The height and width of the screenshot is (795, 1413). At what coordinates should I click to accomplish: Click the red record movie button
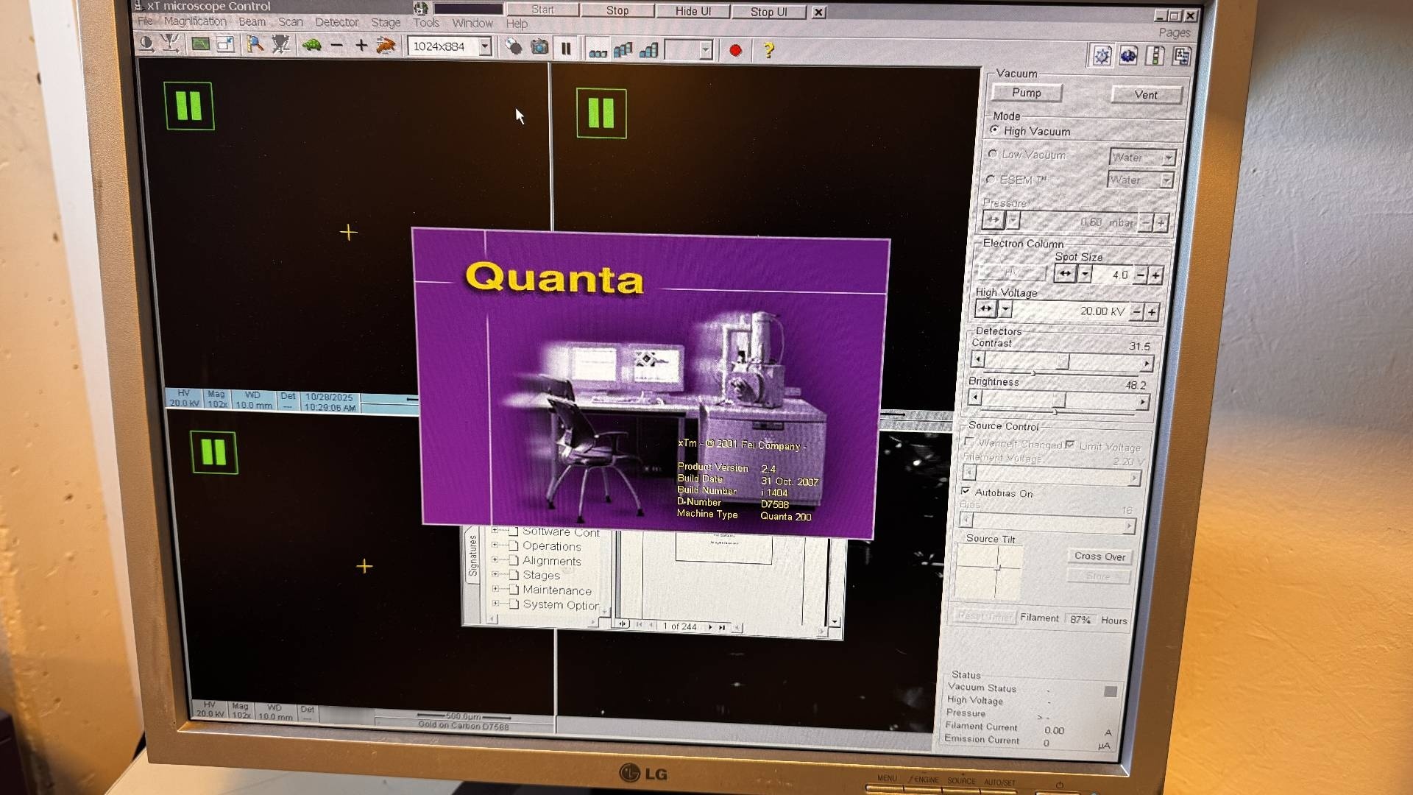click(x=735, y=50)
